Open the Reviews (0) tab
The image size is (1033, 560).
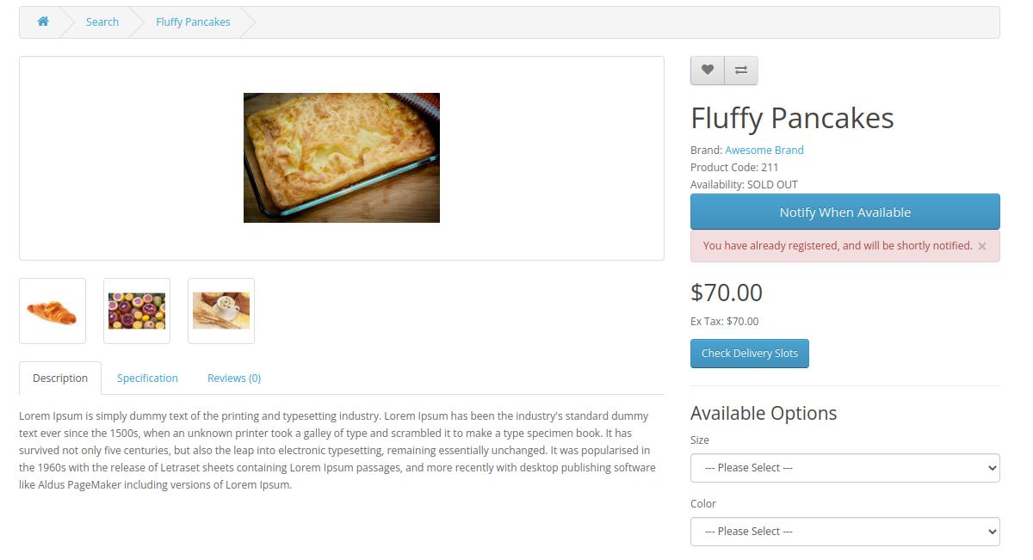pos(233,378)
